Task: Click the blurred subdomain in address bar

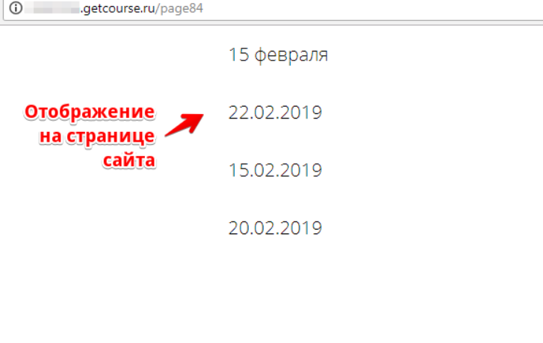Action: pyautogui.click(x=52, y=8)
